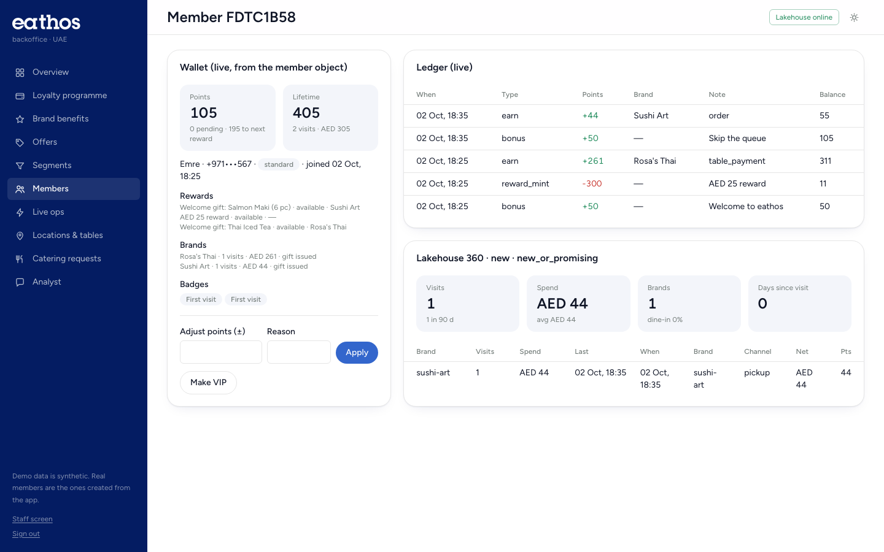Click the Spend AED 44 card
Viewport: 884px width, 552px height.
click(x=578, y=304)
